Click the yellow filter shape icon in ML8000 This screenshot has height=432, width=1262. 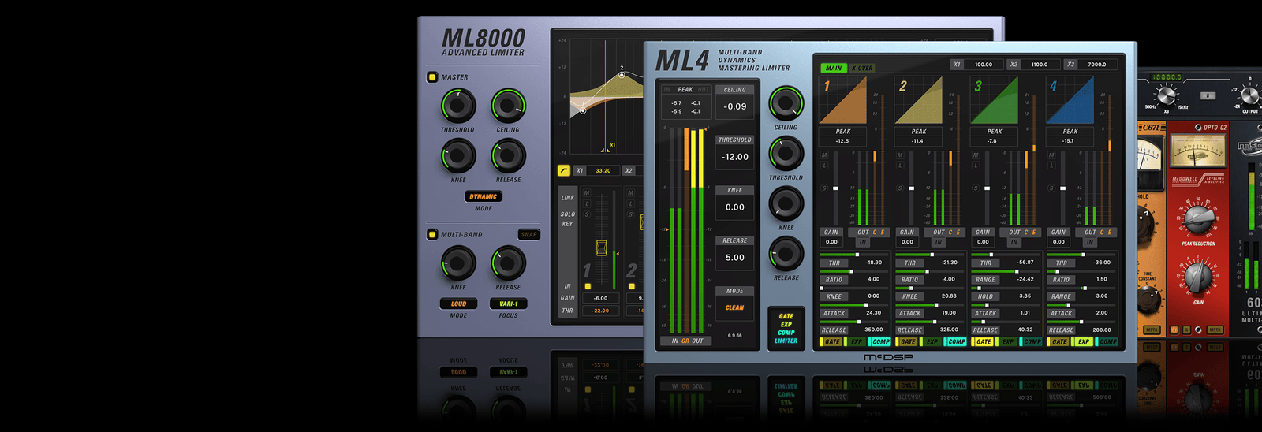[564, 170]
